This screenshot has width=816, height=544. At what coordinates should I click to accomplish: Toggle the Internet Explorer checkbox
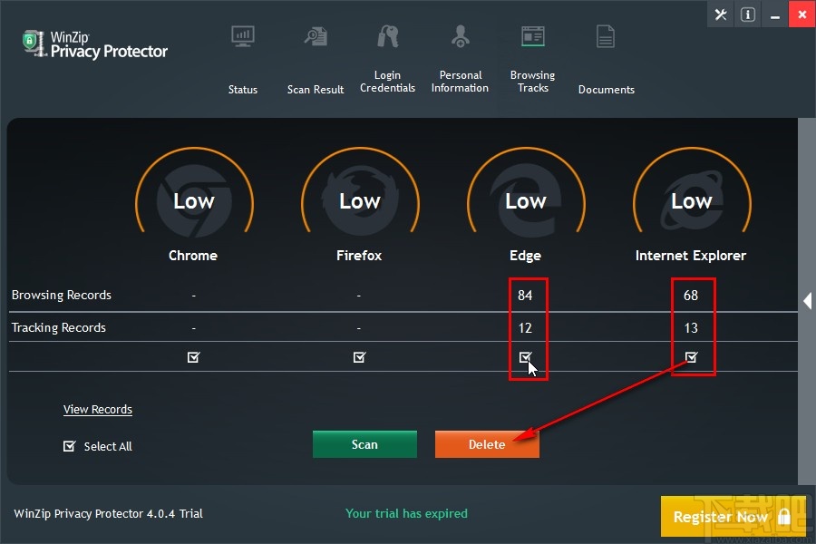pyautogui.click(x=691, y=356)
